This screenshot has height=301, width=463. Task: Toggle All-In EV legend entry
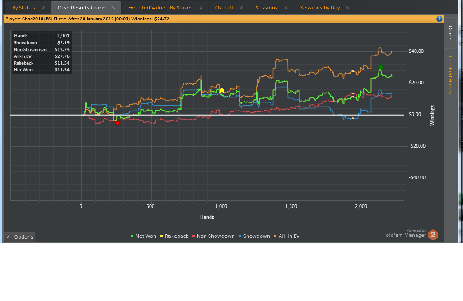click(286, 236)
